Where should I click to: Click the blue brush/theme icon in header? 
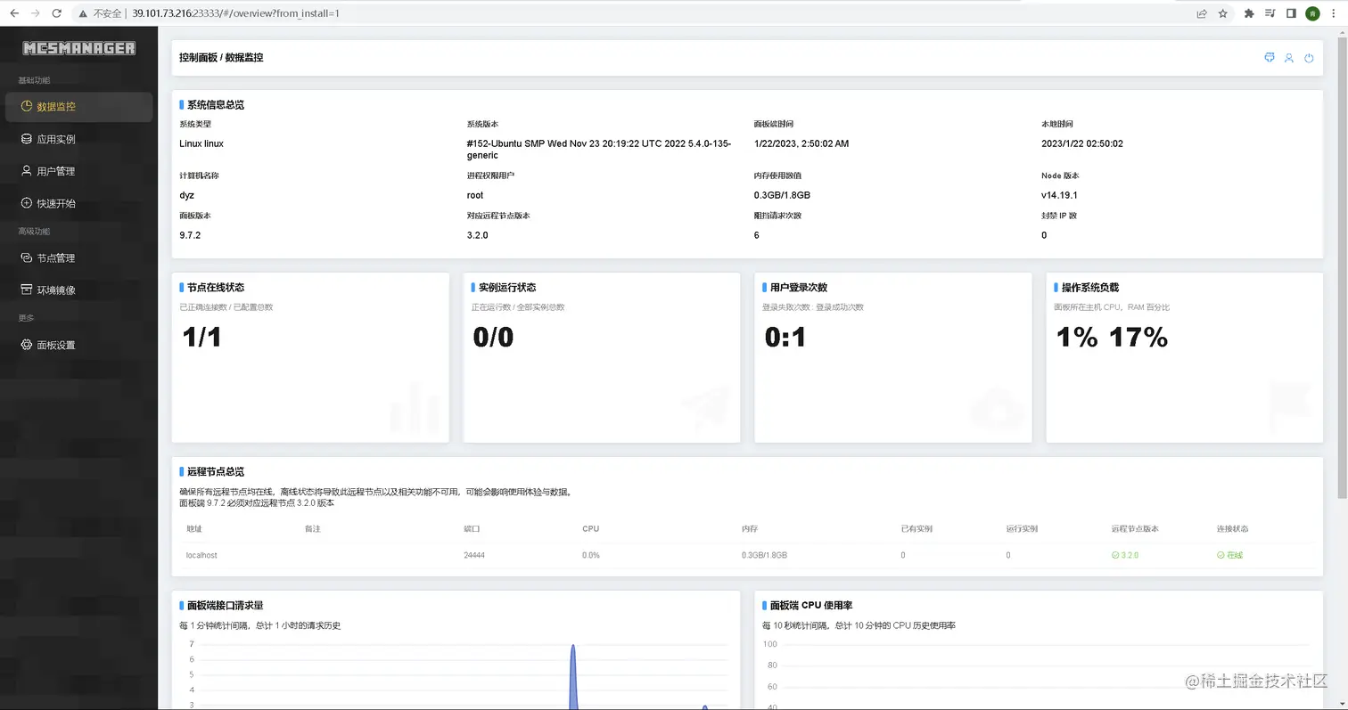1270,58
